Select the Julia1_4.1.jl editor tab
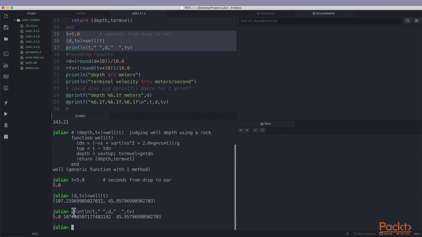The height and width of the screenshot is (237, 422). 138,13
